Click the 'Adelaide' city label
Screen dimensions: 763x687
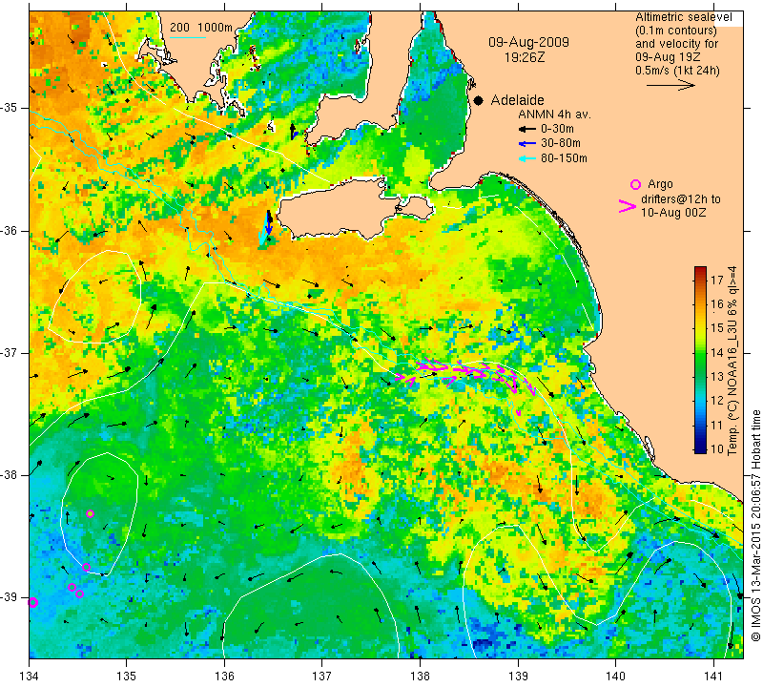click(517, 100)
